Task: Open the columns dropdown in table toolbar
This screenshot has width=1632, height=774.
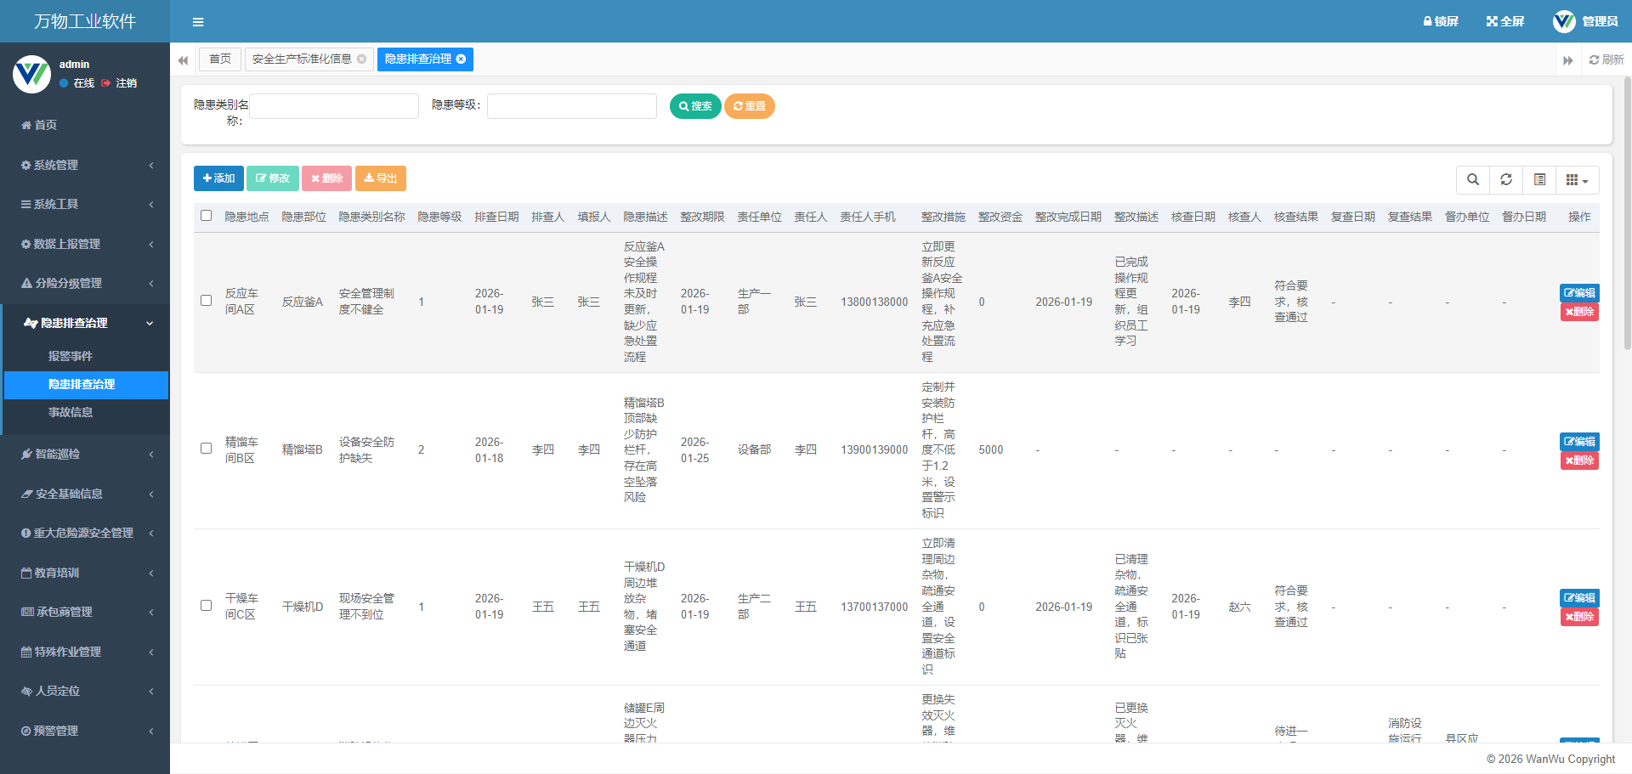Action: [1577, 179]
